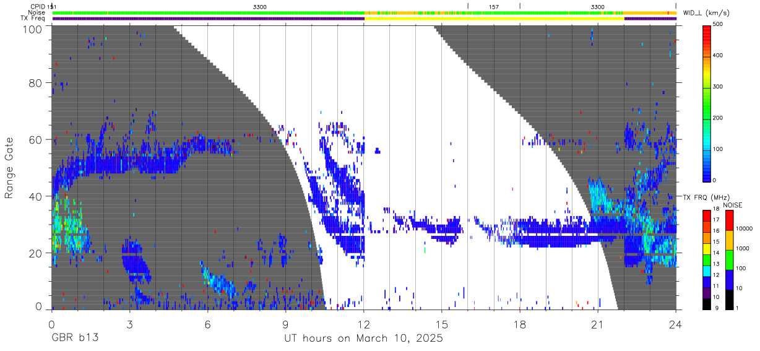Screen dimensions: 760x351
Task: Click the 3 tick on UT hours axis
Action: pyautogui.click(x=130, y=324)
